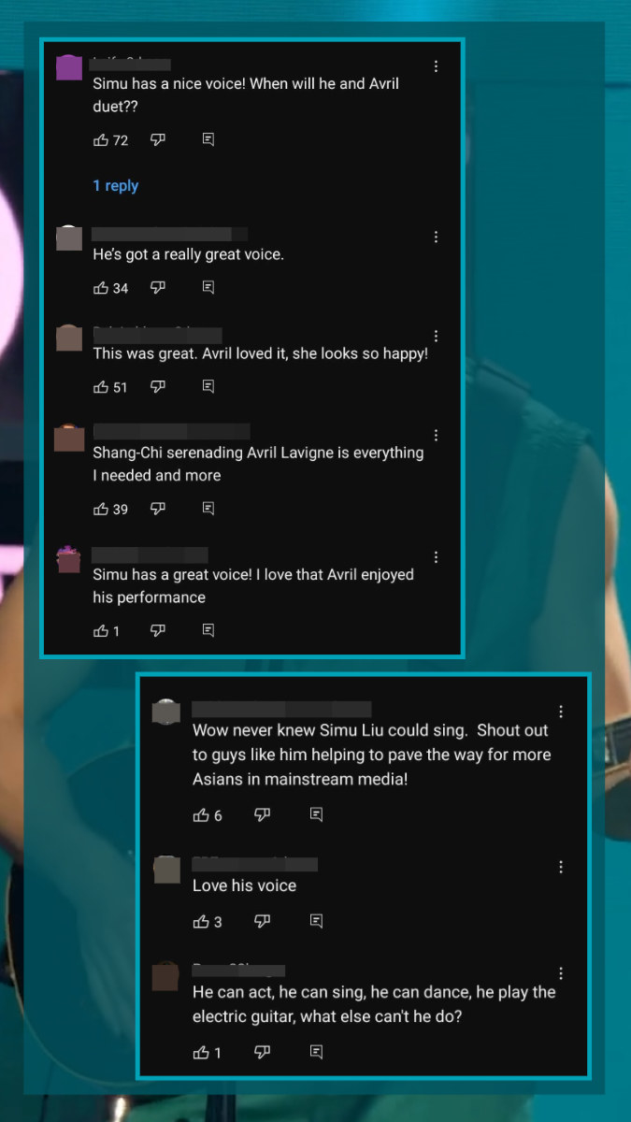The image size is (631, 1122).
Task: Reply to the "Love his voice" comment
Action: click(316, 921)
